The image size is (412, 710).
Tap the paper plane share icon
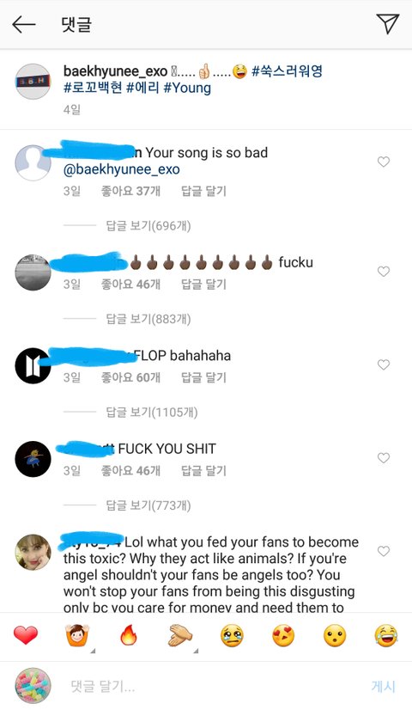pyautogui.click(x=388, y=23)
